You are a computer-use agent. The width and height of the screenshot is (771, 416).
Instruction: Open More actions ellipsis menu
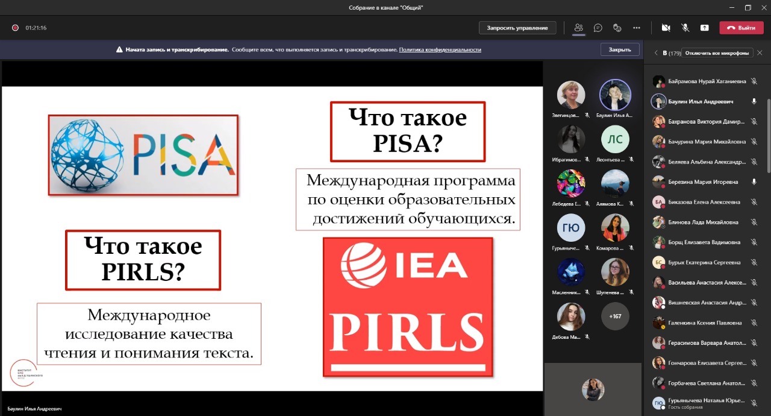pos(637,28)
